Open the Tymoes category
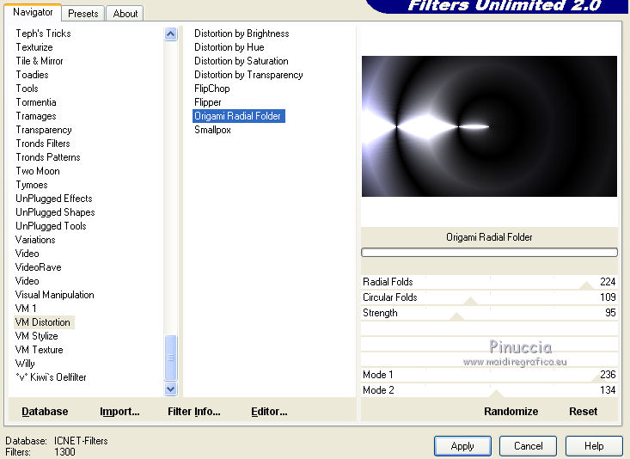The width and height of the screenshot is (630, 459). pyautogui.click(x=31, y=185)
